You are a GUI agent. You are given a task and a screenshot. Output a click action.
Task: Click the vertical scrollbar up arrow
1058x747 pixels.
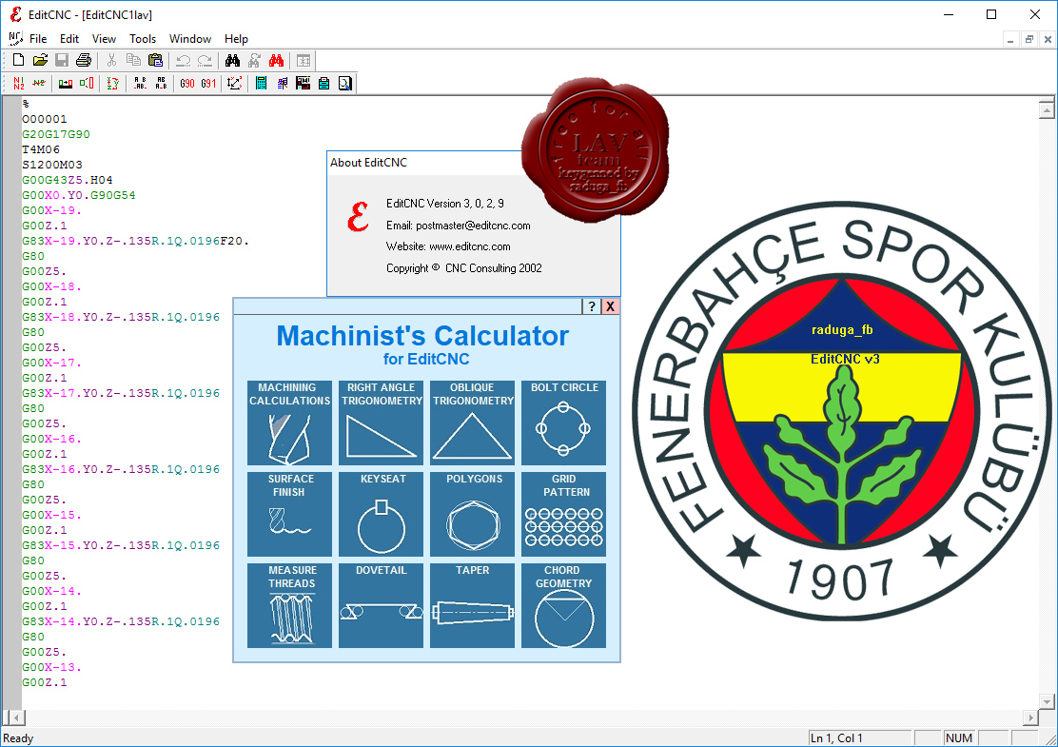click(1047, 108)
